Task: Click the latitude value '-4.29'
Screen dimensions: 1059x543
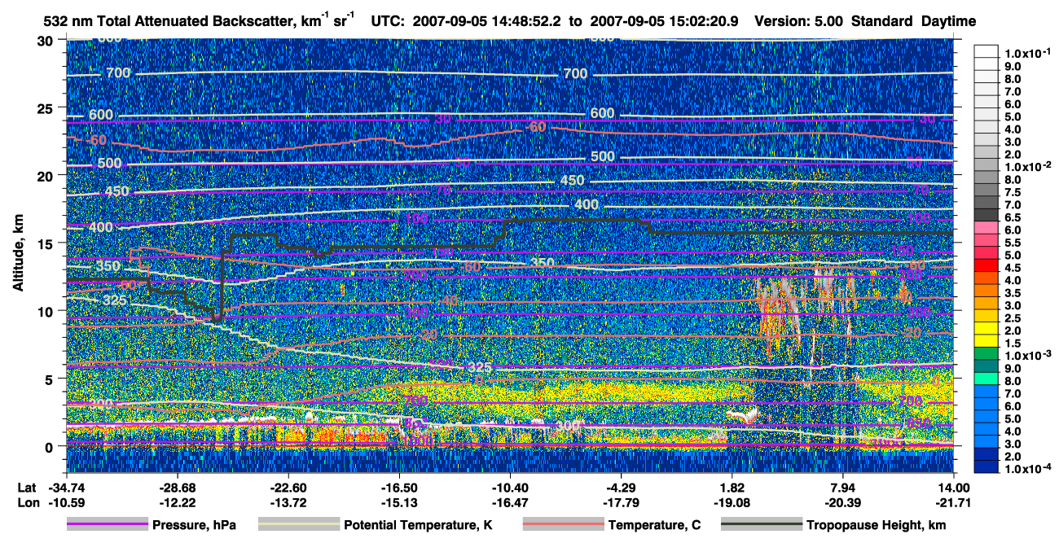Action: point(621,487)
